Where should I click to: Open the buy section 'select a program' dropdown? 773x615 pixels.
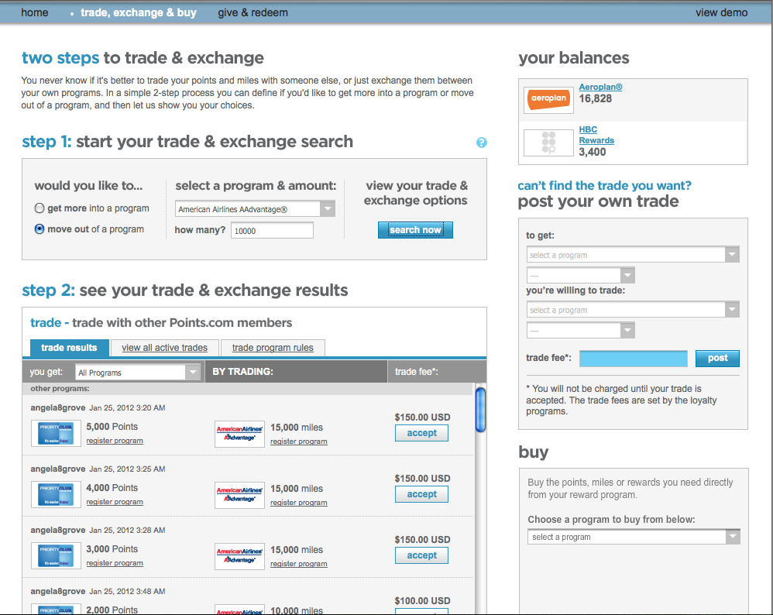(634, 537)
